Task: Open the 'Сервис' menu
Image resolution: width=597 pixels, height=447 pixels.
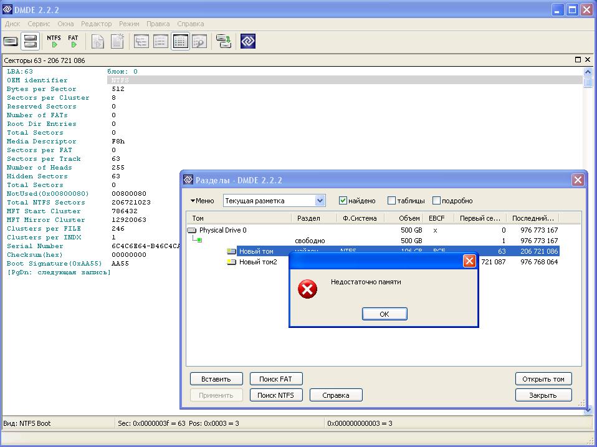Action: [39, 24]
